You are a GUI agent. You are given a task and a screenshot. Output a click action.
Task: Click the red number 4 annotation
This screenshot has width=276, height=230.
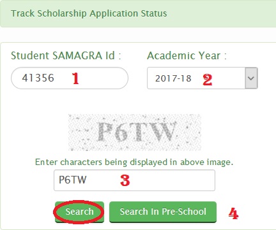click(233, 213)
